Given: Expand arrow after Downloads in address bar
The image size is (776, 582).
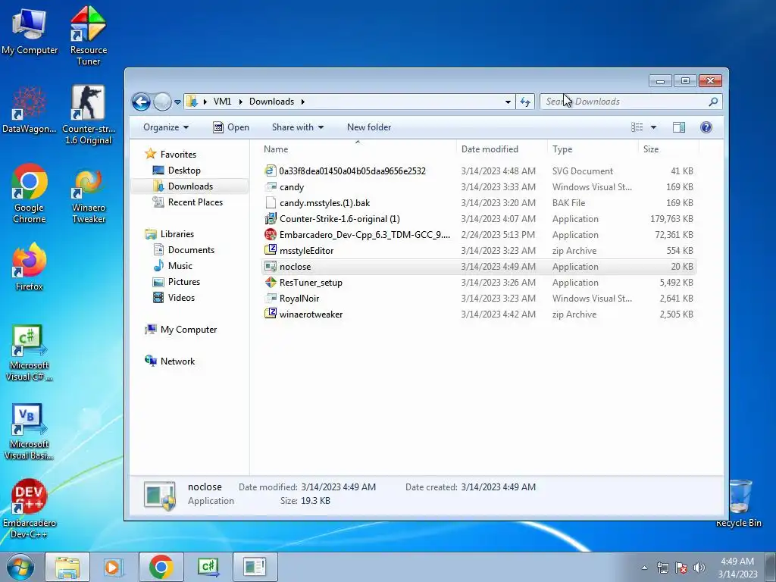Looking at the screenshot, I should coord(302,102).
